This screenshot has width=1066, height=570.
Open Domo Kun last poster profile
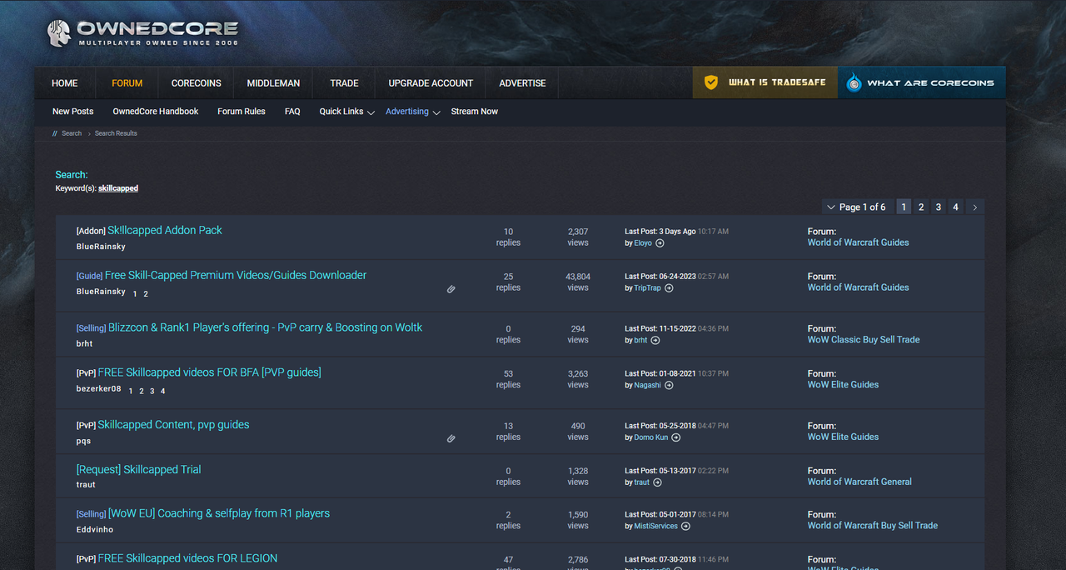pyautogui.click(x=651, y=437)
